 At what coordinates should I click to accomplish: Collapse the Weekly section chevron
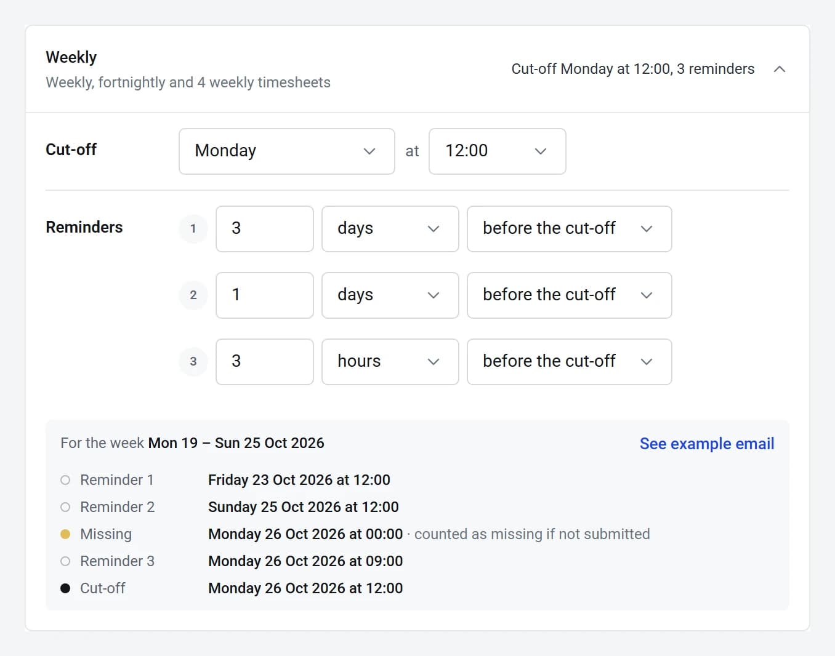coord(779,69)
